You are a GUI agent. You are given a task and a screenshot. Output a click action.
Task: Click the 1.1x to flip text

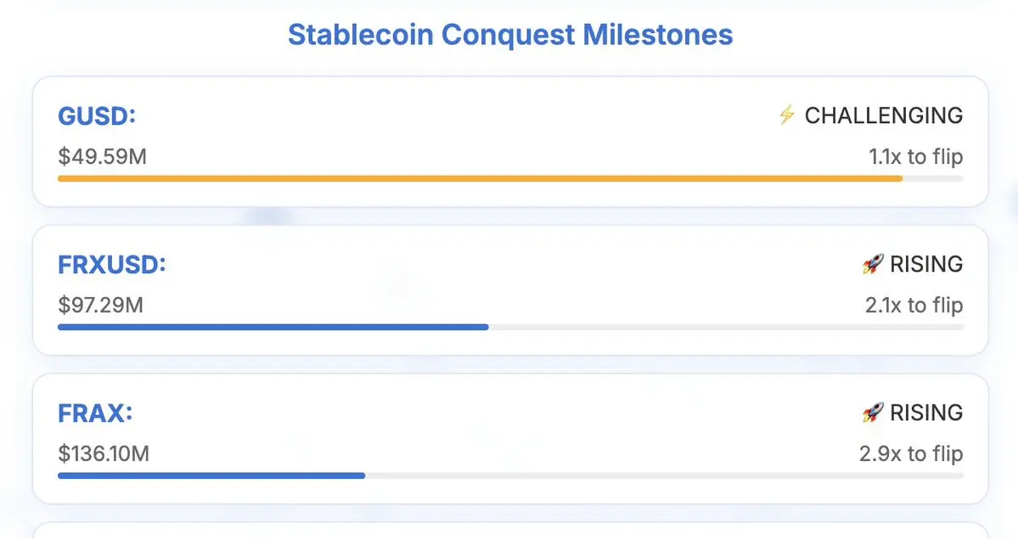915,157
